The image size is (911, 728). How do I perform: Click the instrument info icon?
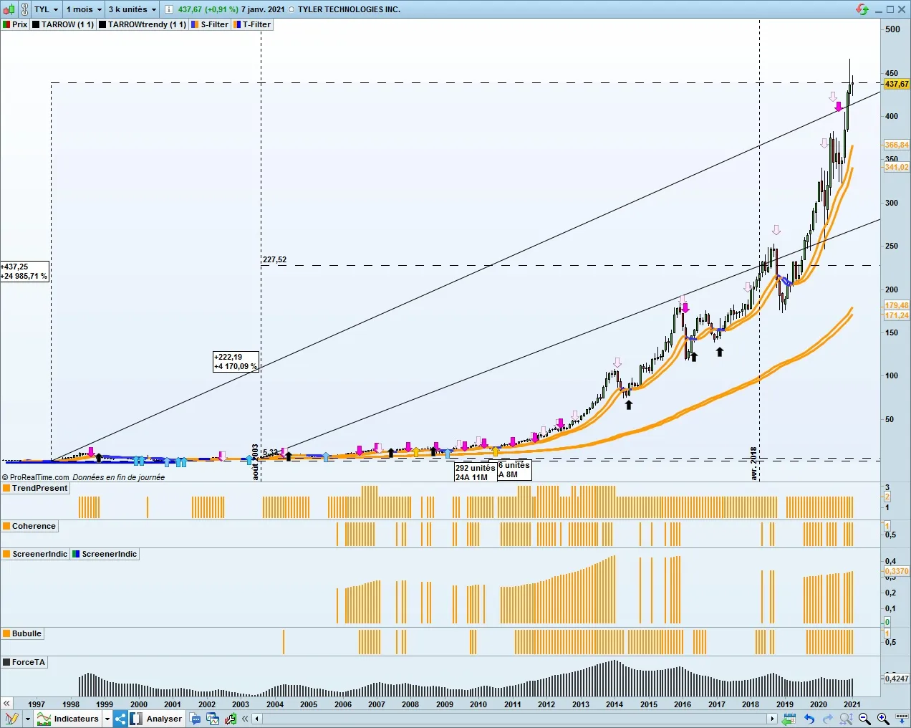[x=168, y=9]
